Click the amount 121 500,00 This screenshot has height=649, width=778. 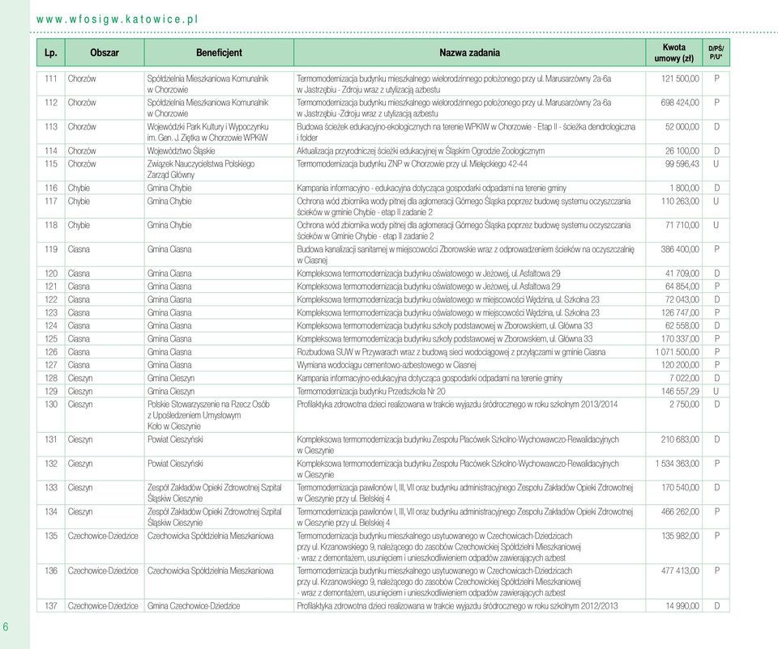click(680, 78)
